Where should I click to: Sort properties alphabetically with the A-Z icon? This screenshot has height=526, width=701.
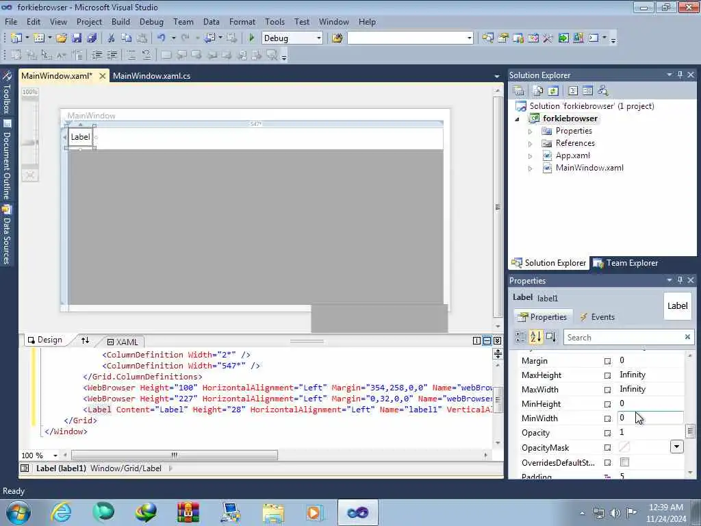(x=535, y=337)
